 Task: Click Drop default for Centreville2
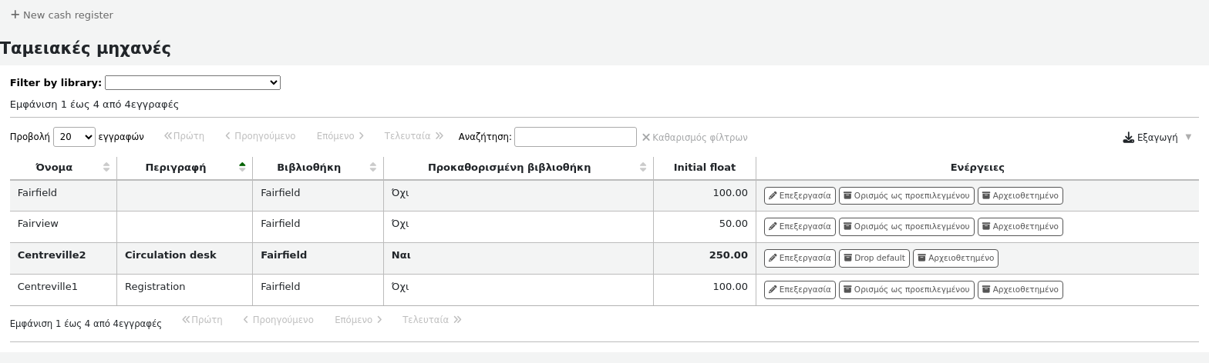(x=874, y=258)
